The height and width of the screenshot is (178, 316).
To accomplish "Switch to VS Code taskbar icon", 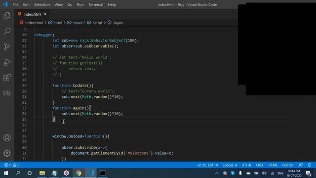I will click(x=90, y=173).
